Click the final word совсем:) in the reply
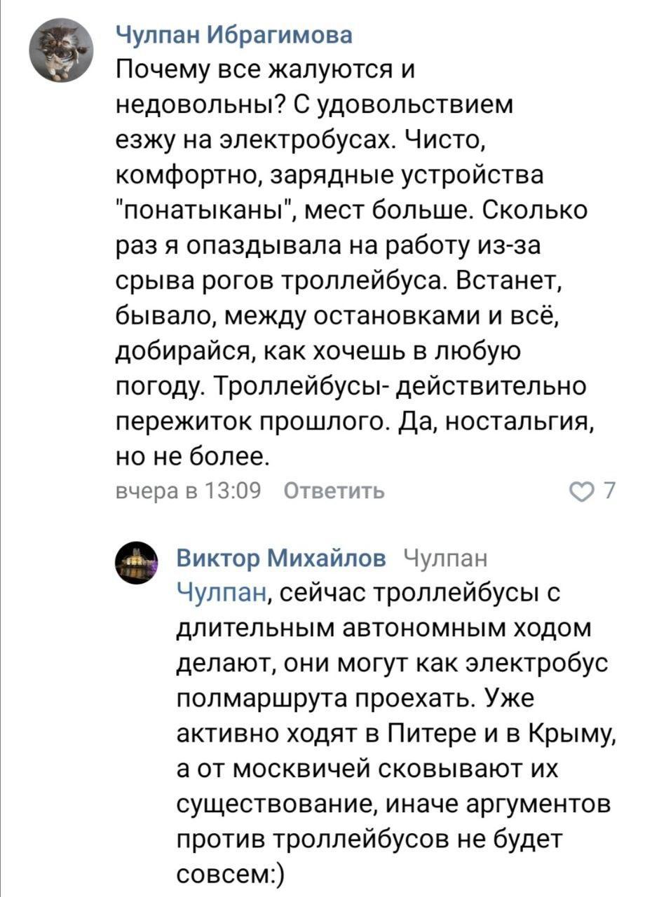 (x=231, y=875)
